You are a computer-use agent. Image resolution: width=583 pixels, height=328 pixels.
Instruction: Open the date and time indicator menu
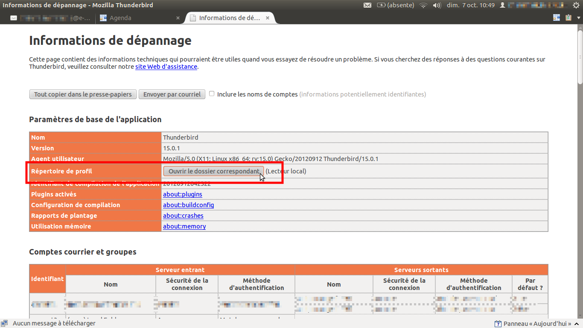click(x=470, y=5)
